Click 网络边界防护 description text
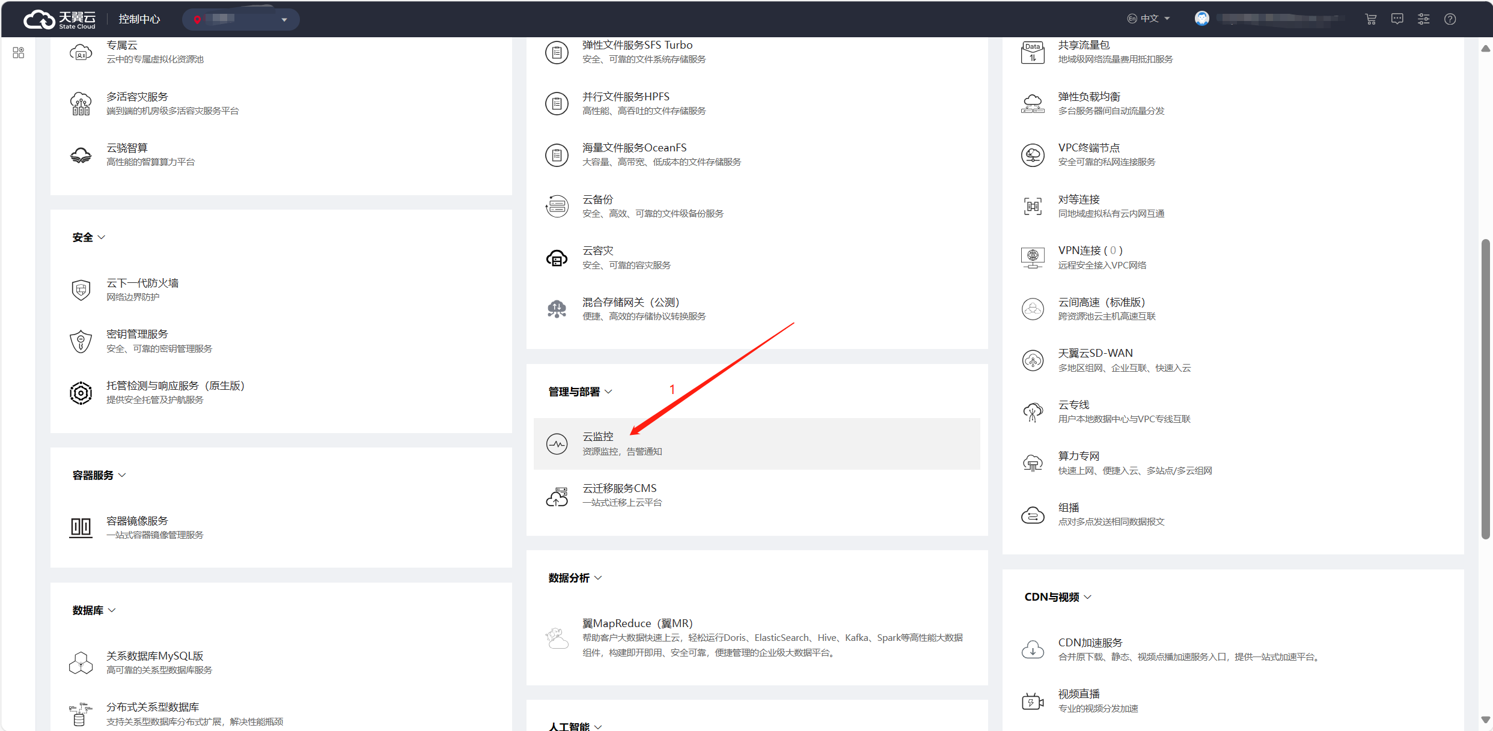 pyautogui.click(x=133, y=297)
